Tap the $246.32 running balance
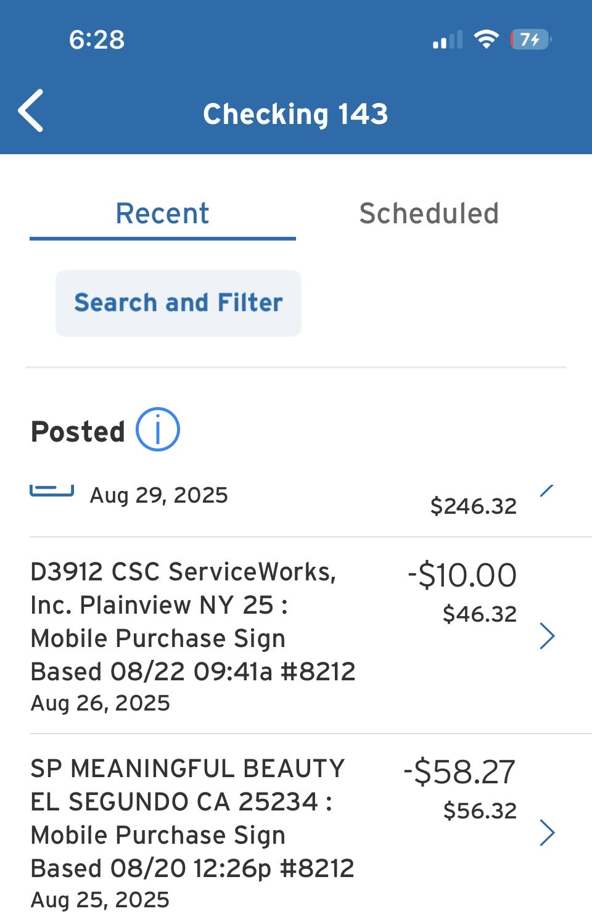Screen dimensions: 592x919 [x=473, y=506]
